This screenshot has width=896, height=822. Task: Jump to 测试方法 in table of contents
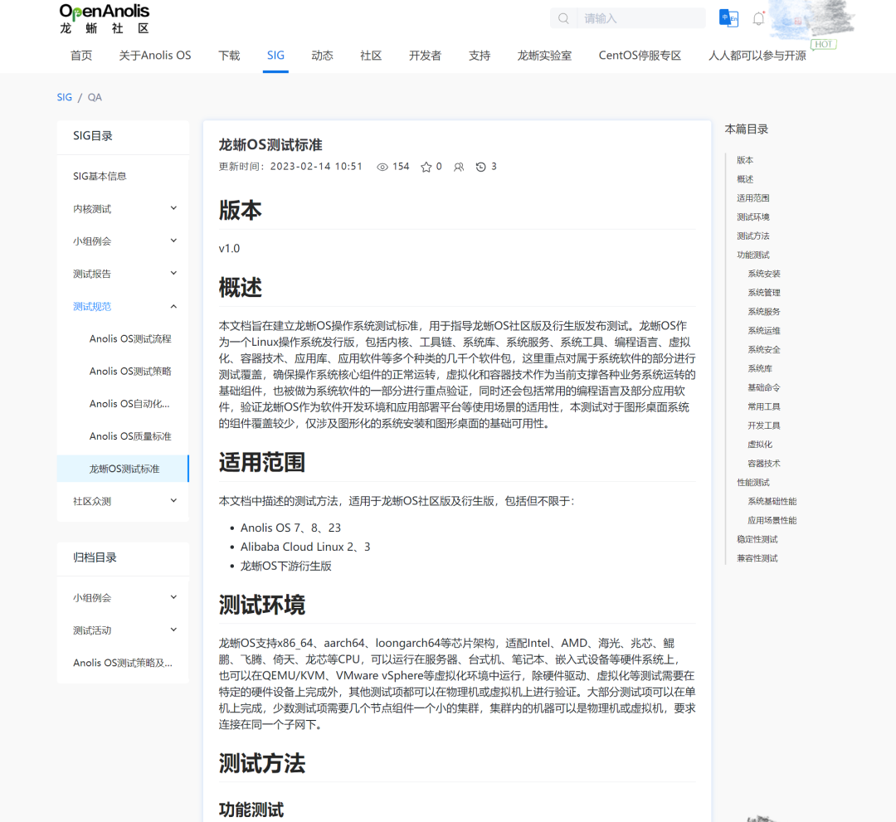click(x=752, y=236)
